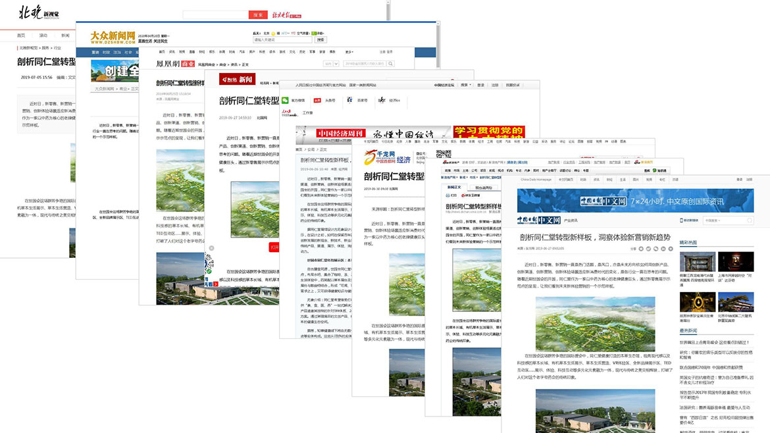
Task: Click the 打印 print icon on 新浪 page
Action: 449,195
